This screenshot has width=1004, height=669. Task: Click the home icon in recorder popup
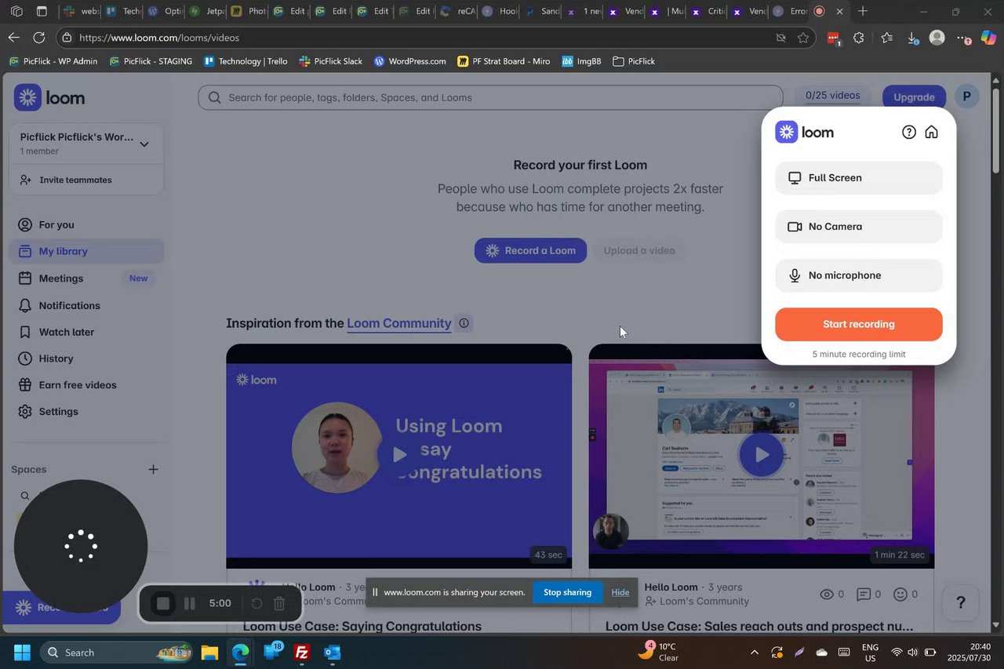click(x=932, y=133)
